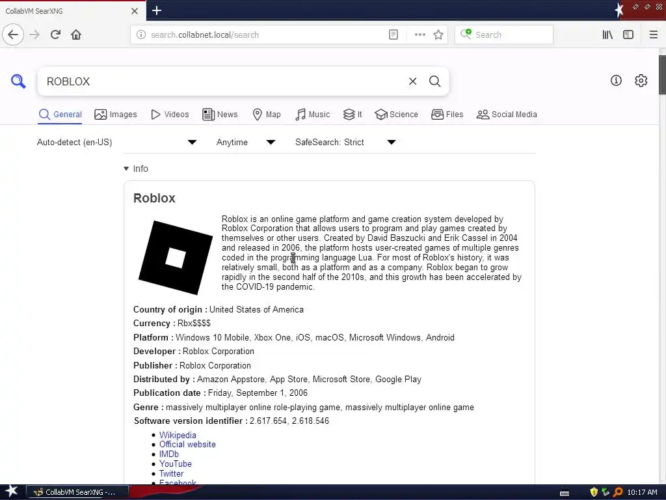Open a new tab with the plus button

[x=157, y=10]
